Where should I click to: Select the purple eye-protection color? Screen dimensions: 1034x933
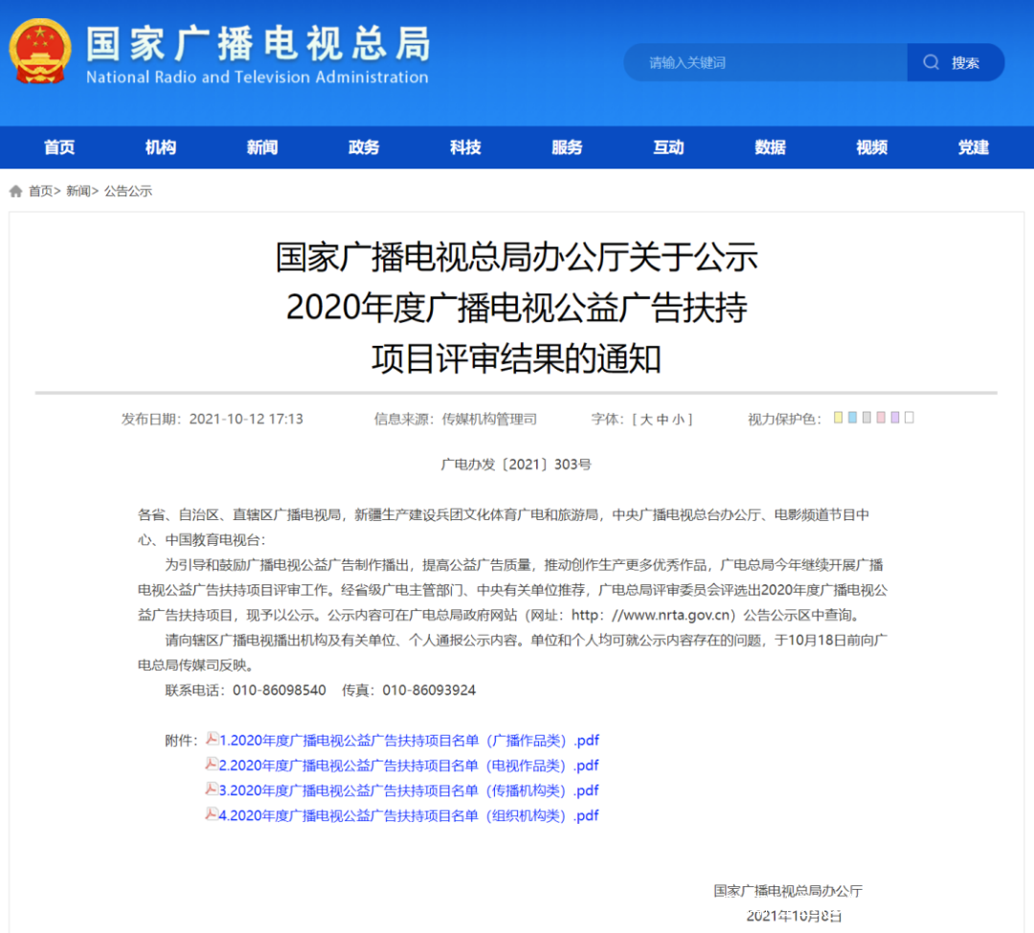pos(895,418)
